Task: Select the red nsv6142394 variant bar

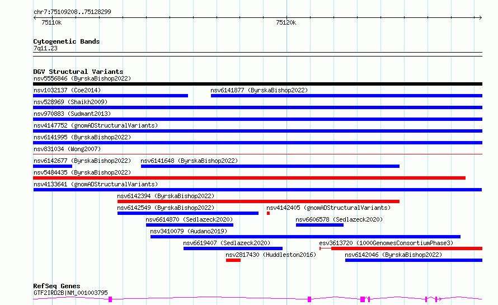Action: (259, 201)
